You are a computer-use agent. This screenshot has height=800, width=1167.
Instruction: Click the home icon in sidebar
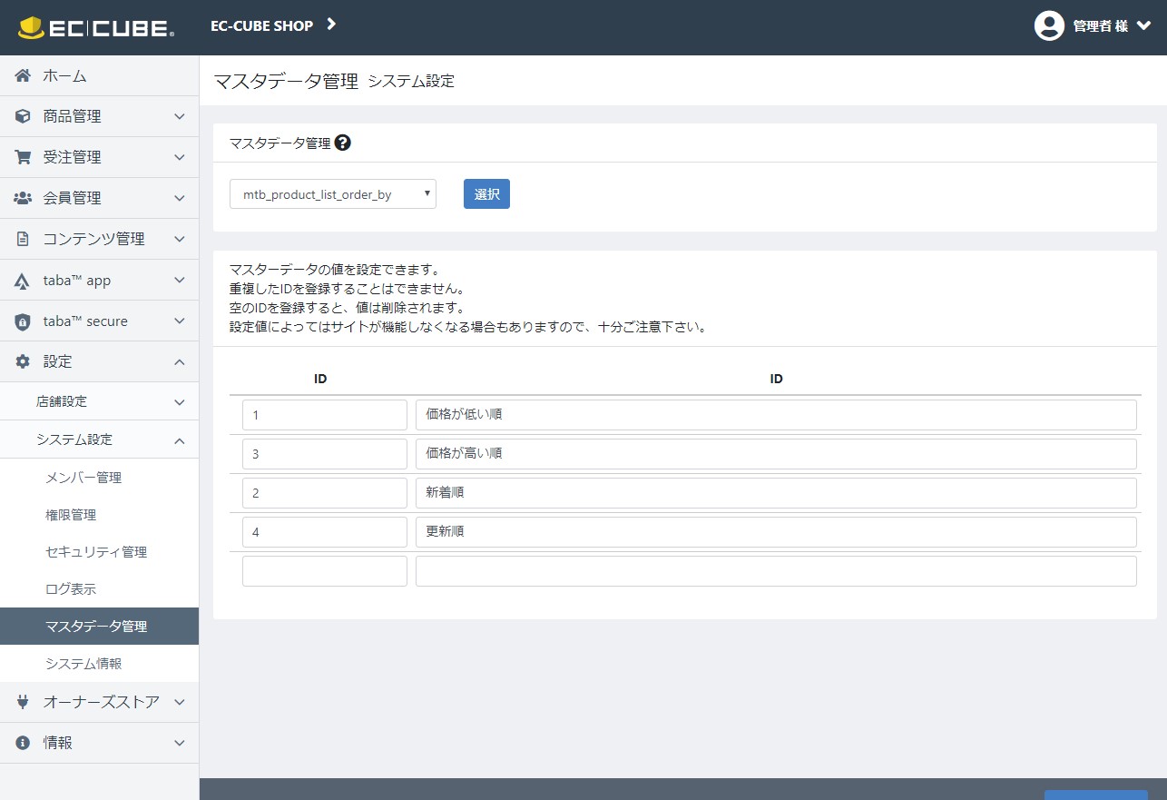pos(24,76)
